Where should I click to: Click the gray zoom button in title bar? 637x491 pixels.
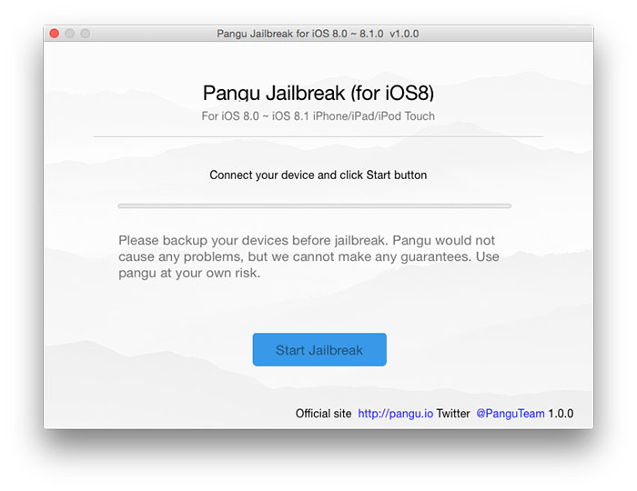pyautogui.click(x=86, y=34)
